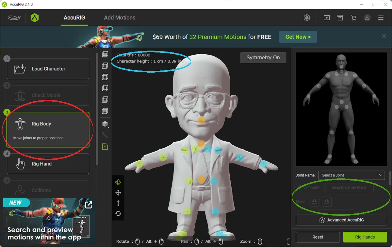This screenshot has width=392, height=247.
Task: Click the AccuRIG green hexagon logo
Action: point(35,18)
